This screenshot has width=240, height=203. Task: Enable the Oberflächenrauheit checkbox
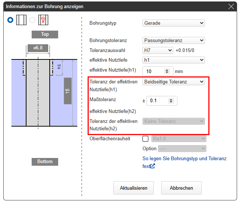[x=145, y=139]
